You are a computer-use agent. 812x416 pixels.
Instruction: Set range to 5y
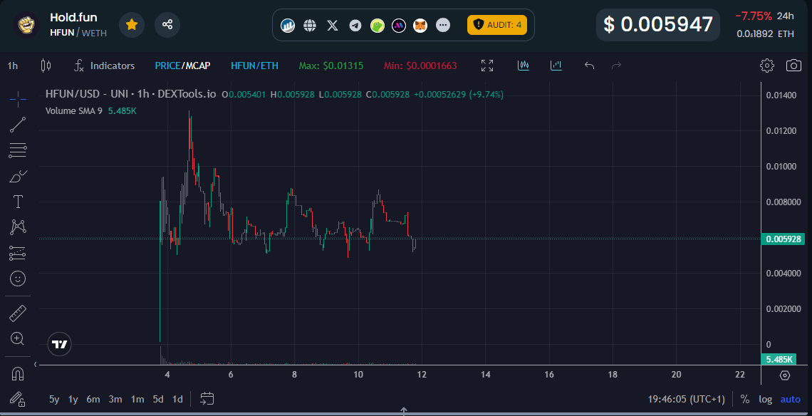(x=54, y=399)
